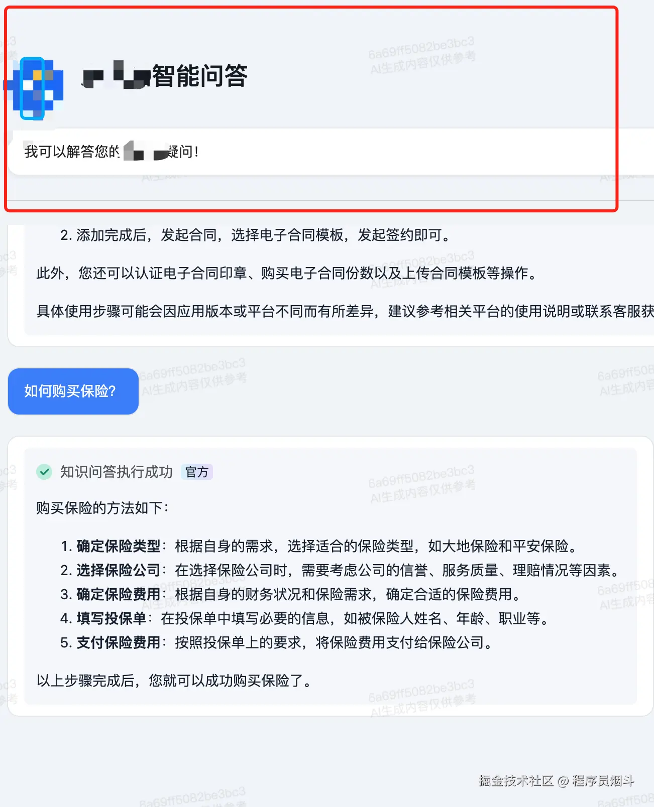Viewport: 654px width, 807px height.
Task: Click the blue 如何购买保险? message bubble
Action: pyautogui.click(x=73, y=391)
